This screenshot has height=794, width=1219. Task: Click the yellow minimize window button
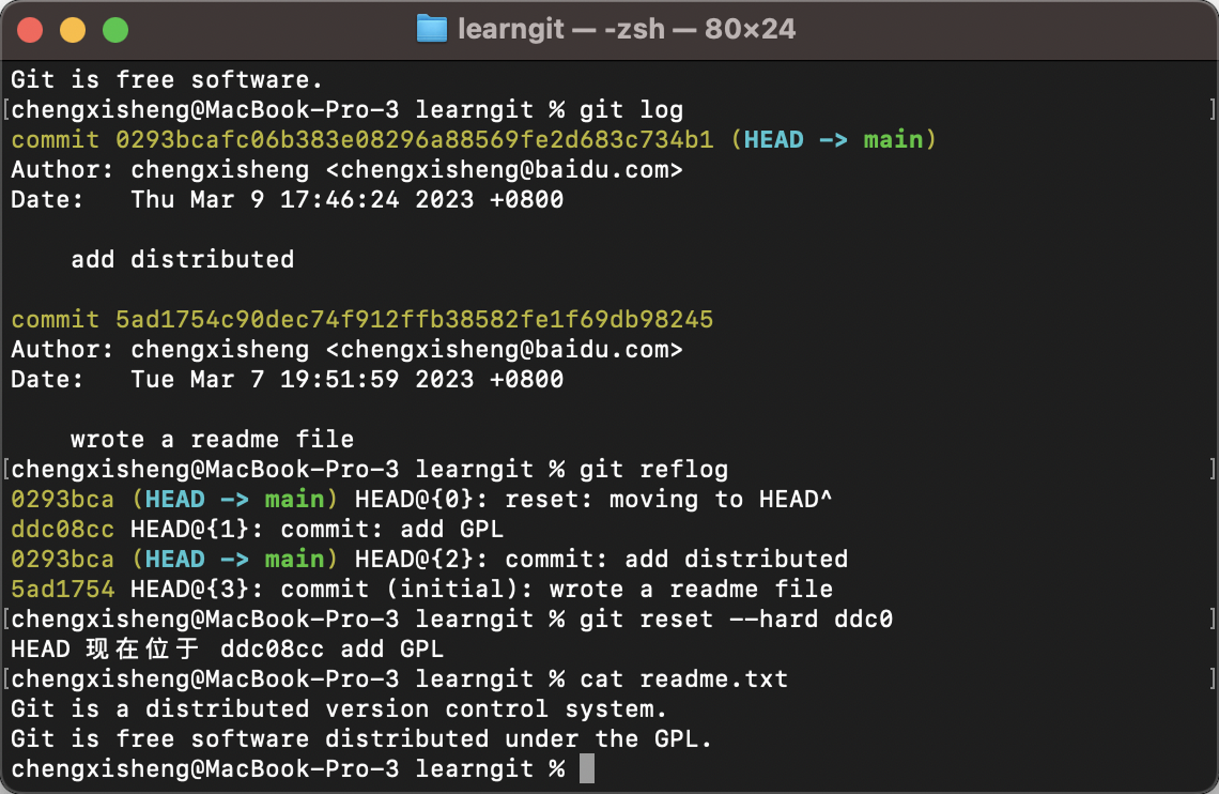(73, 30)
